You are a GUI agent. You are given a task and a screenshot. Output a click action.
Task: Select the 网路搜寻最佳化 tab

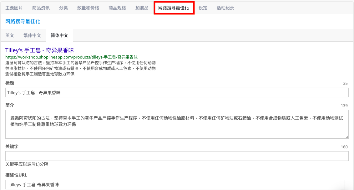pyautogui.click(x=174, y=8)
